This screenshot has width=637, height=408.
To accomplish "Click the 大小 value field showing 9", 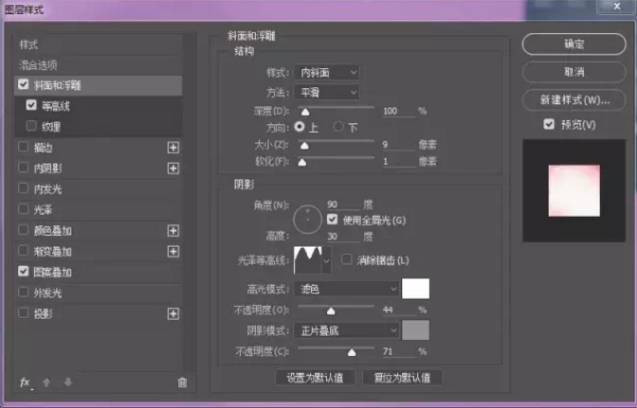I will [399, 145].
